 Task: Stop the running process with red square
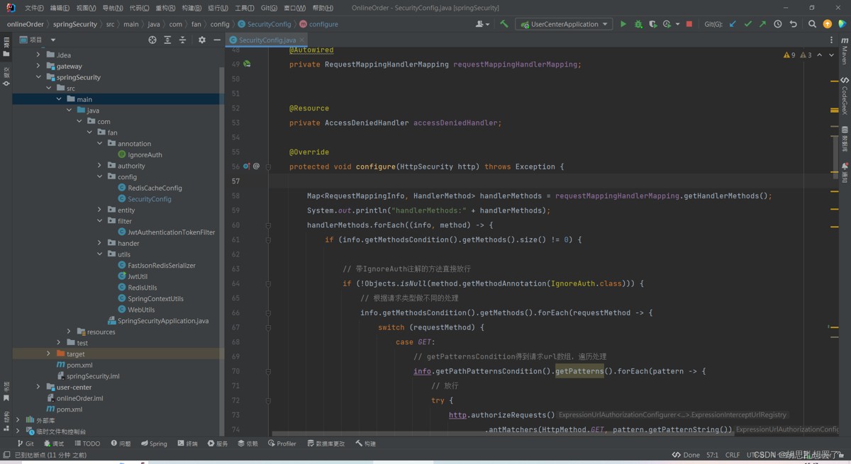689,24
